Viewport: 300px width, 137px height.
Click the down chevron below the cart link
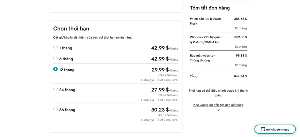click(x=218, y=110)
